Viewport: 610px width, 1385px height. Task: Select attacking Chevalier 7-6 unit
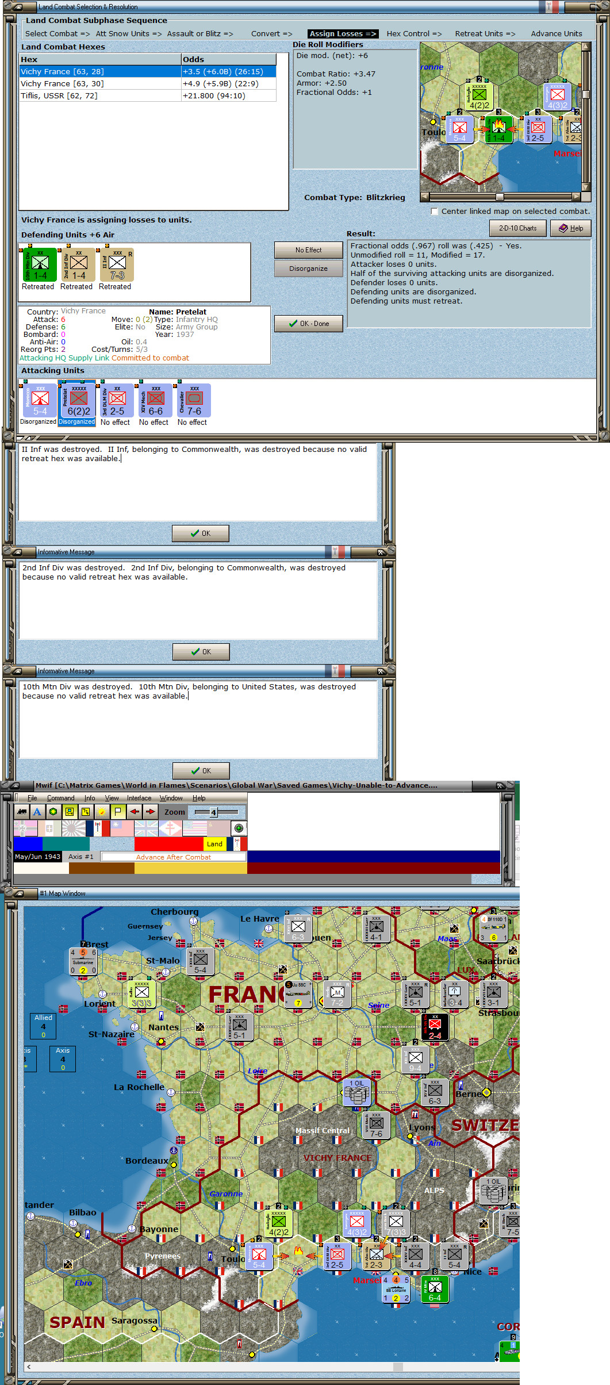tap(194, 400)
